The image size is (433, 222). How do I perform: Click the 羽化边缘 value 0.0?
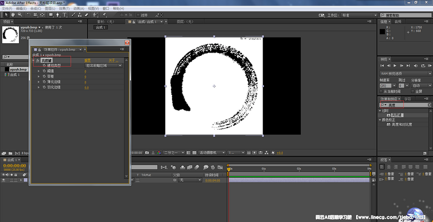87,88
